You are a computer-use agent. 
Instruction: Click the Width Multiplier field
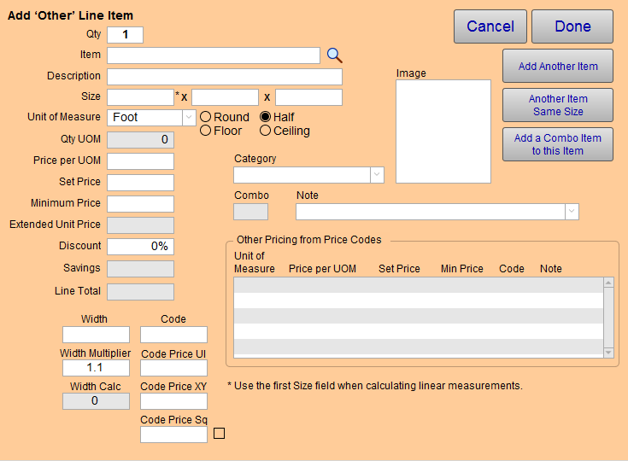(96, 368)
